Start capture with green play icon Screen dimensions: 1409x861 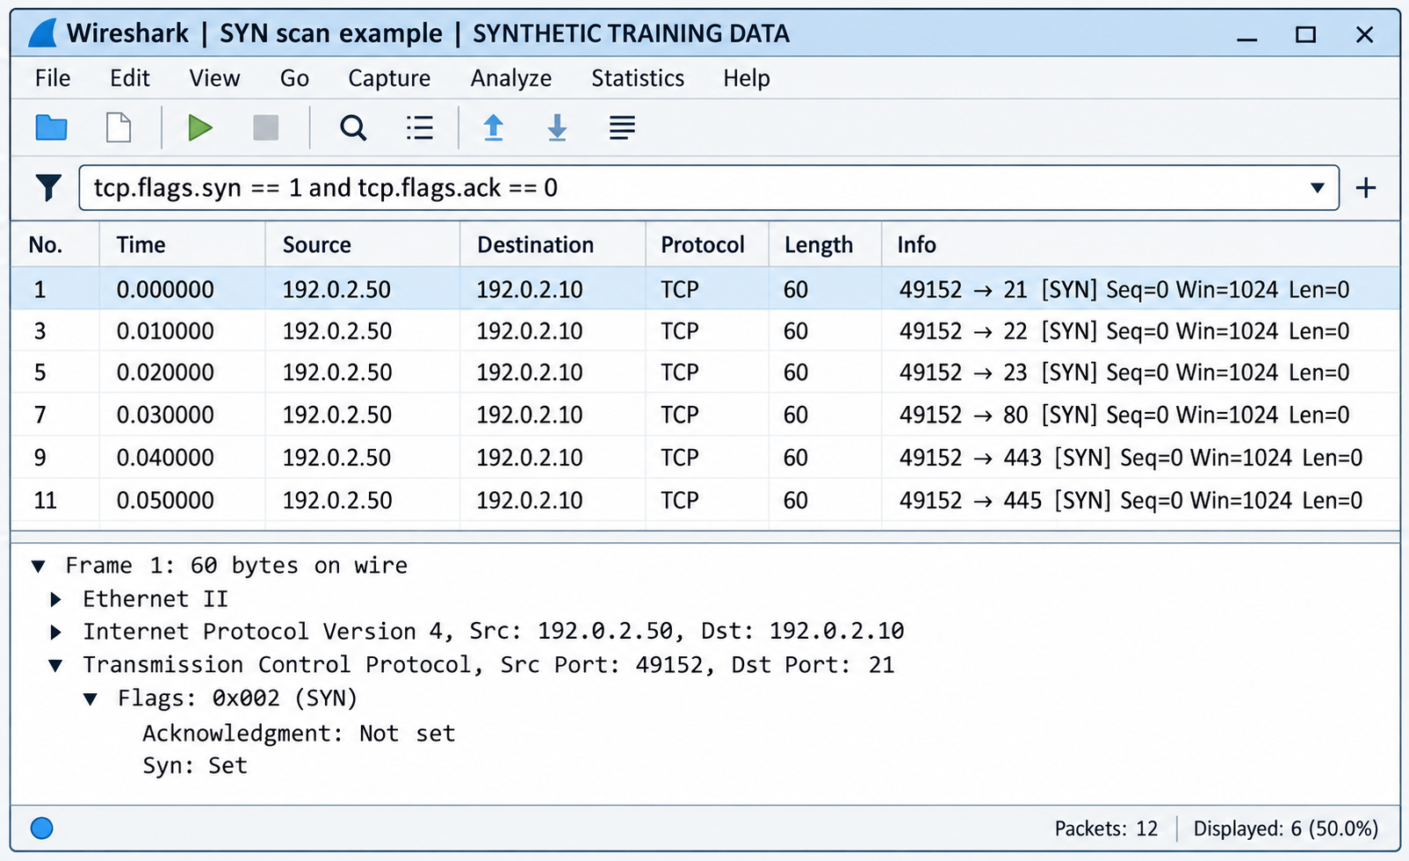pos(200,128)
